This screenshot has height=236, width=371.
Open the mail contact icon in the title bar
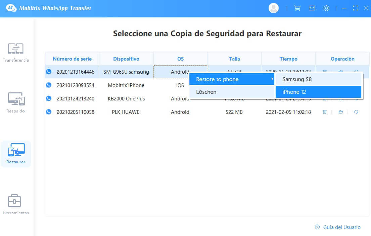pos(312,8)
